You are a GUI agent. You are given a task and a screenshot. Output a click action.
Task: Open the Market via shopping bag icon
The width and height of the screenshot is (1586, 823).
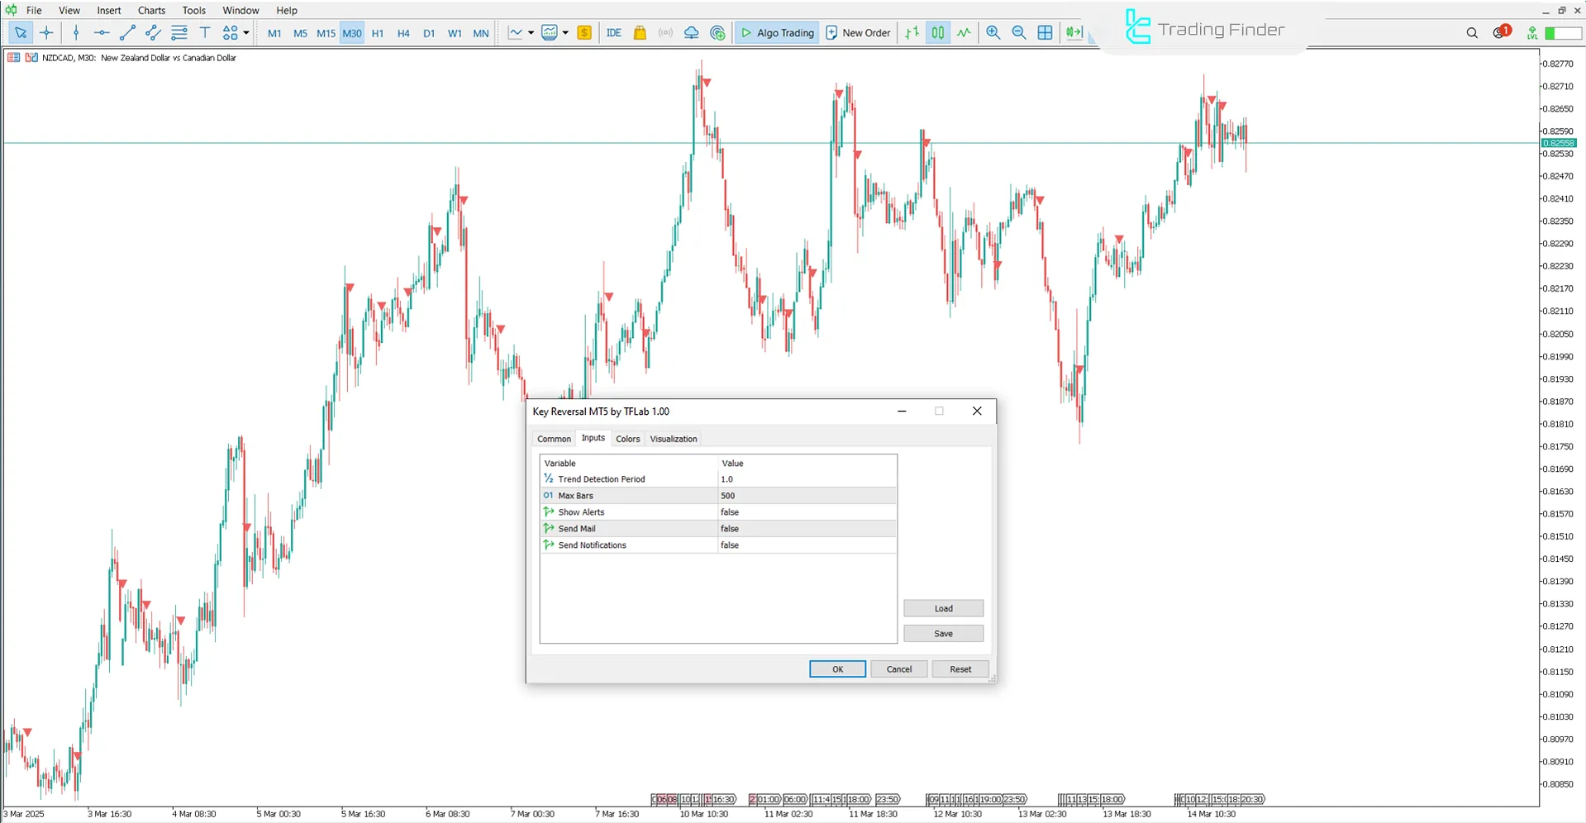(639, 32)
